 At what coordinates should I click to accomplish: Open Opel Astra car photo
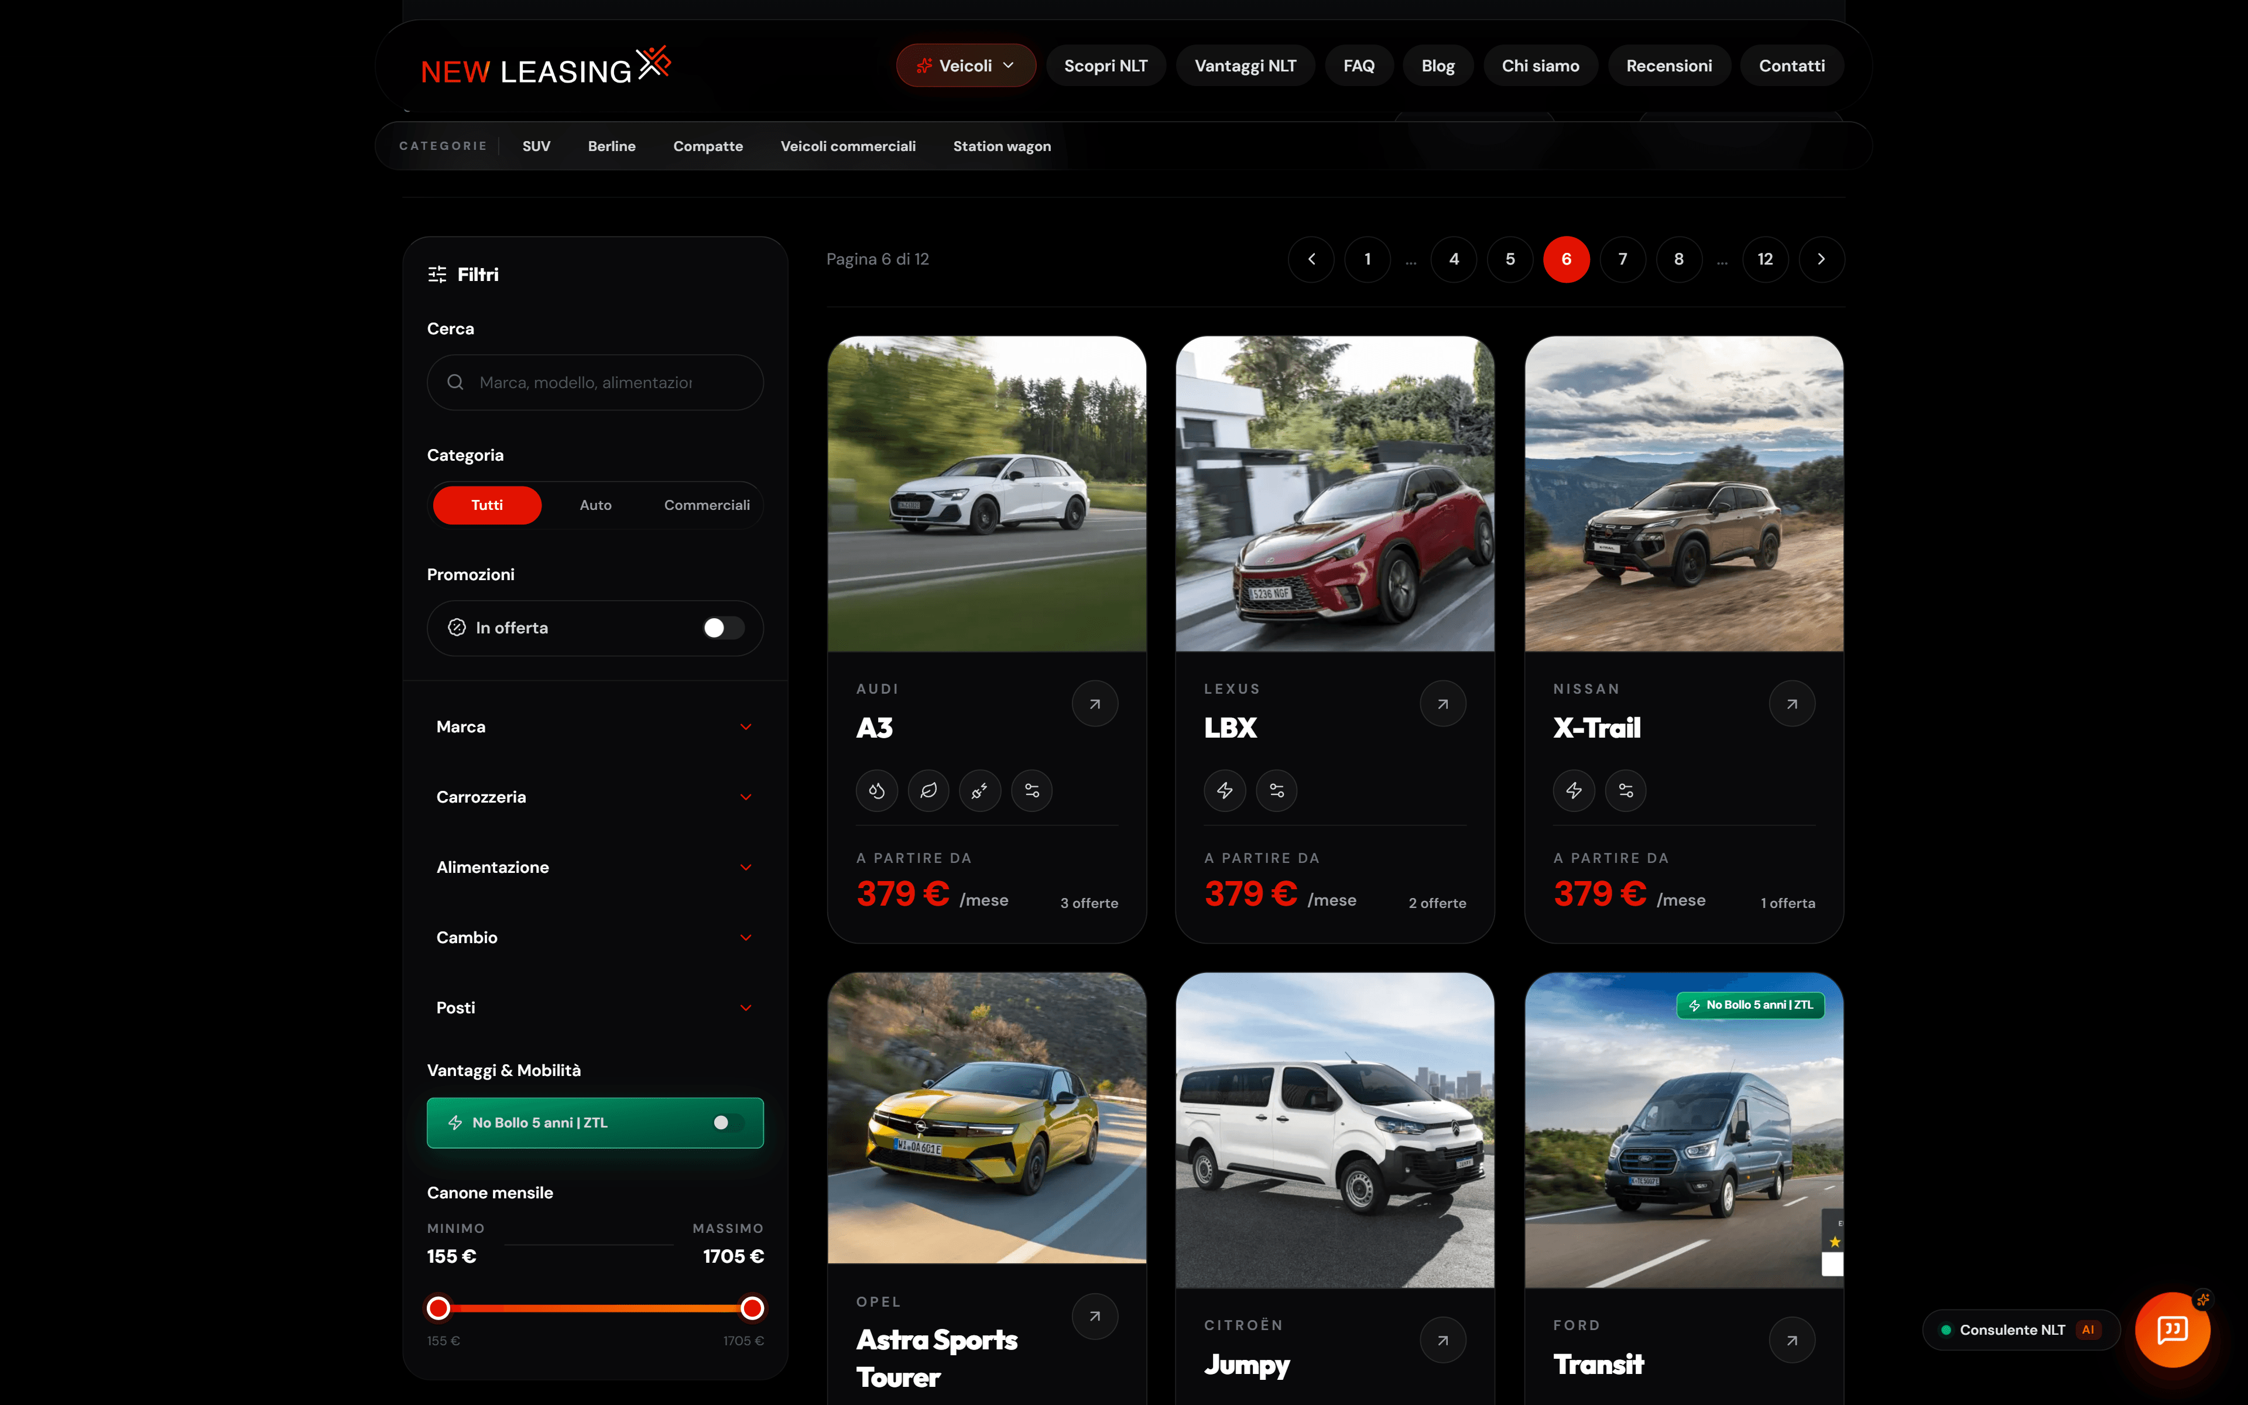coord(986,1119)
